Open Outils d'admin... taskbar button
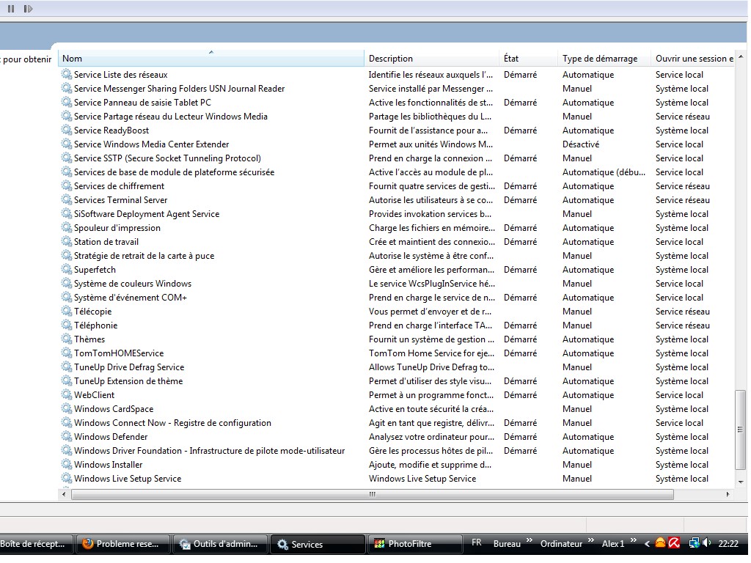Screen dimensions: 751x563 pos(220,544)
